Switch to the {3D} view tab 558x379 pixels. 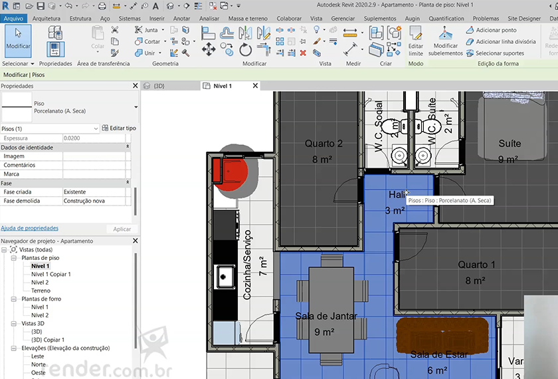coord(159,86)
